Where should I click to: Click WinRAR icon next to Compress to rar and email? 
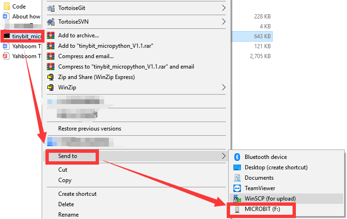click(x=51, y=67)
